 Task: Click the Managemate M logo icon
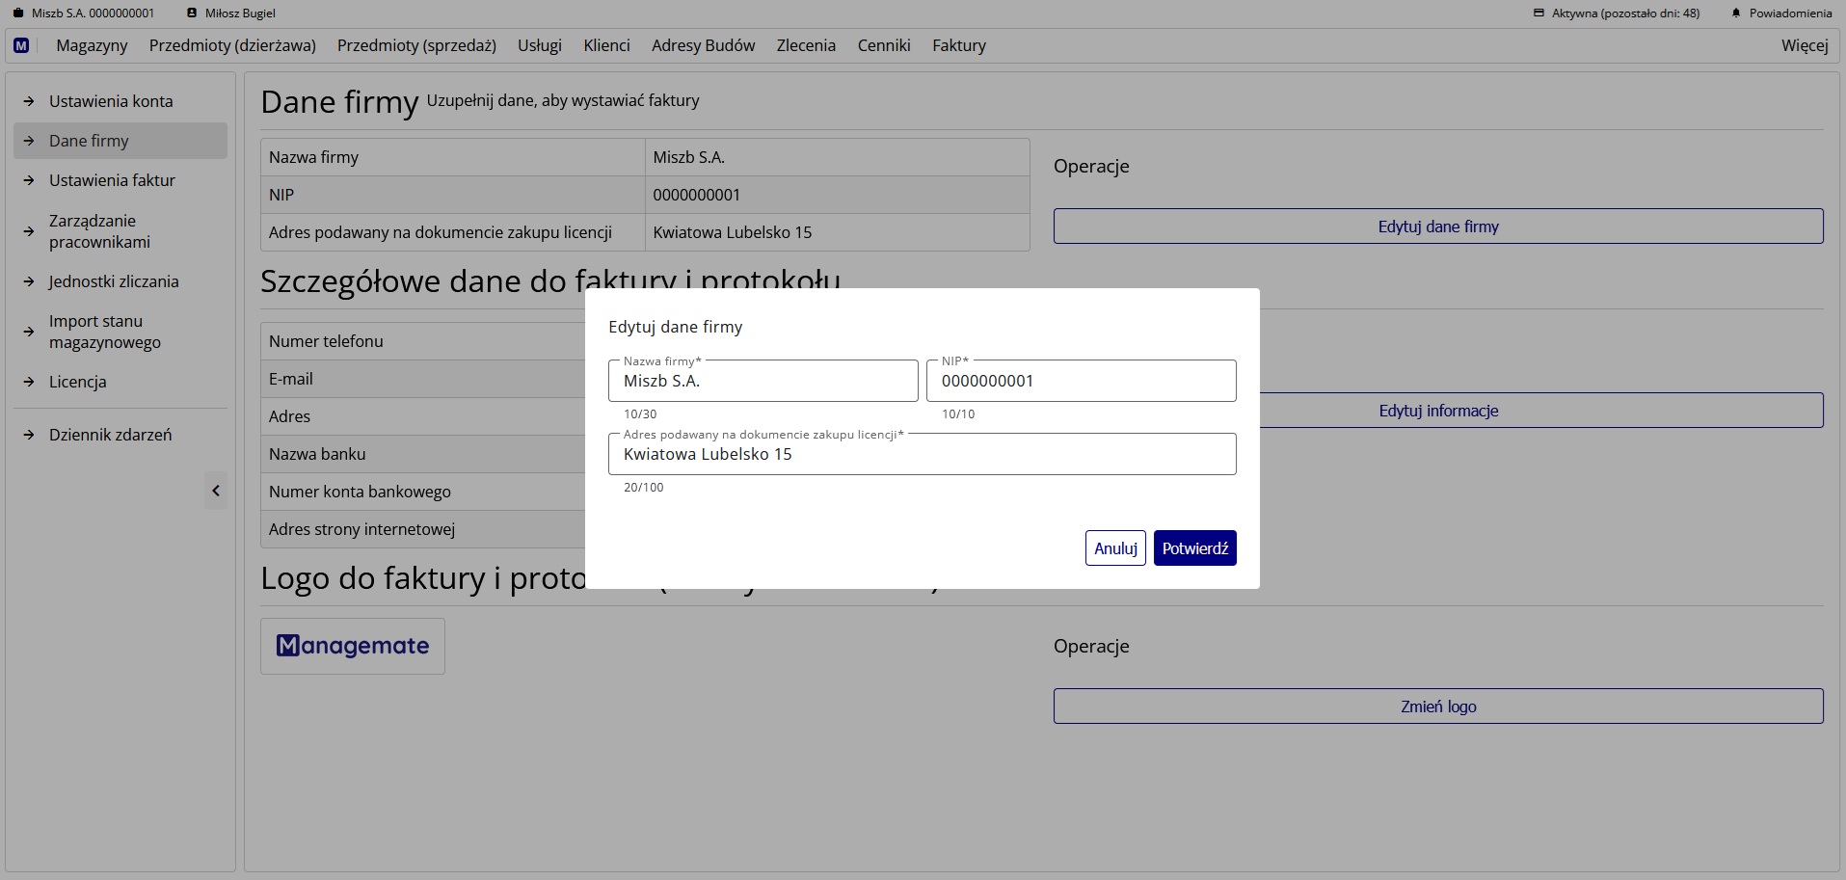[21, 45]
